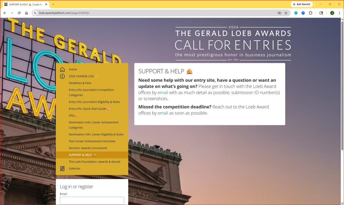This screenshot has height=205, width=344.
Task: Open 2026 CHANGE LOG menu item
Action: point(83,76)
